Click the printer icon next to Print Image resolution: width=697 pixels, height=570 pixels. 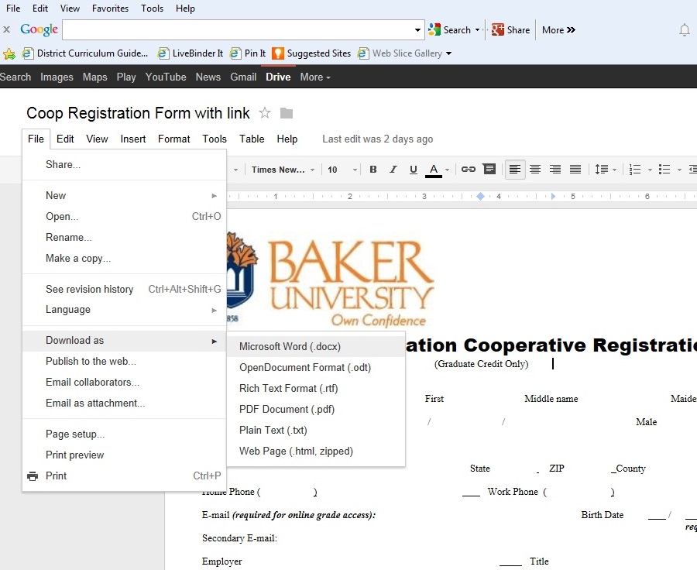coord(33,476)
